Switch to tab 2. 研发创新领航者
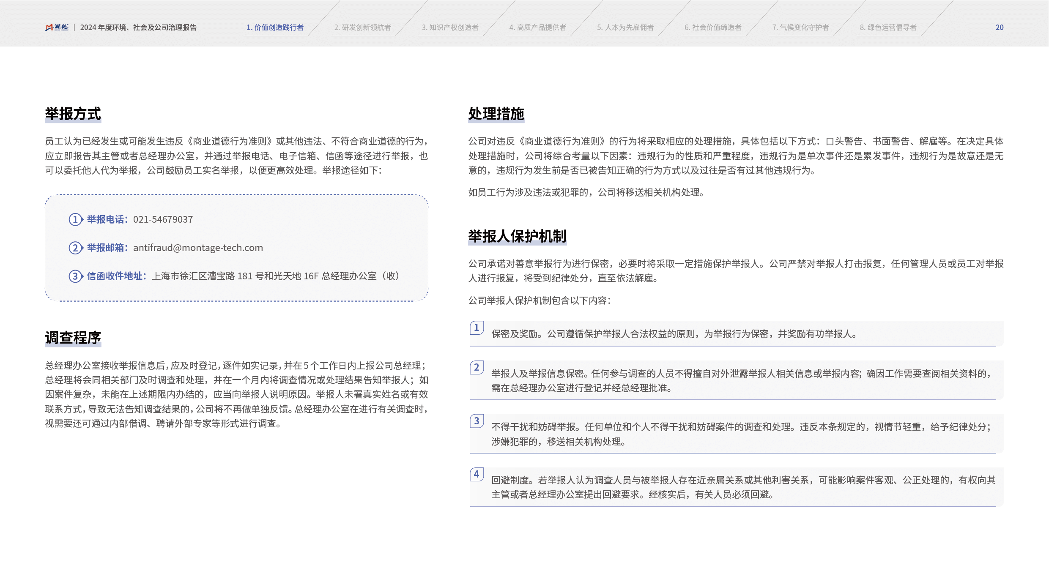The height and width of the screenshot is (587, 1049). coord(362,27)
